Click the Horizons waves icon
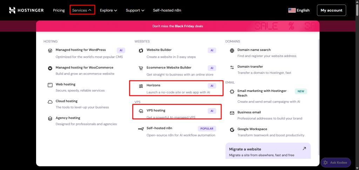The width and height of the screenshot is (359, 170). click(141, 86)
